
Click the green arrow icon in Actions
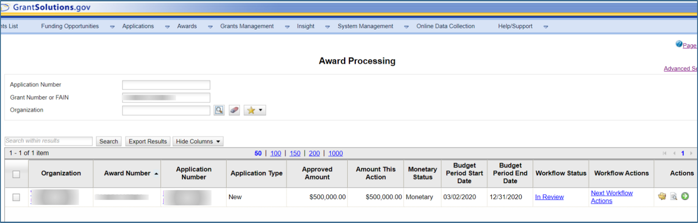685,197
